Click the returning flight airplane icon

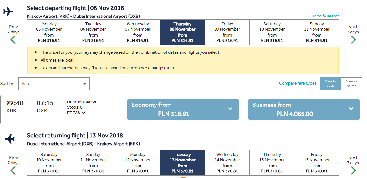[9, 139]
